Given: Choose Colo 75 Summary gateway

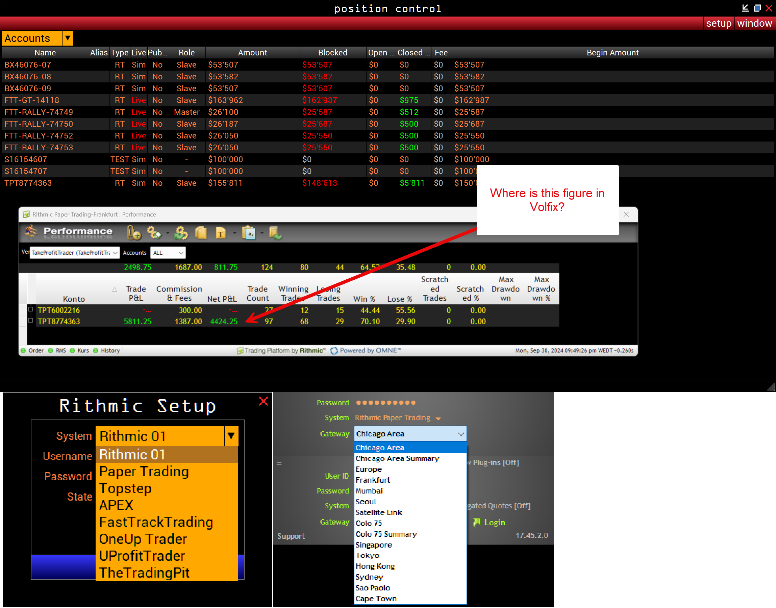Looking at the screenshot, I should click(410, 534).
